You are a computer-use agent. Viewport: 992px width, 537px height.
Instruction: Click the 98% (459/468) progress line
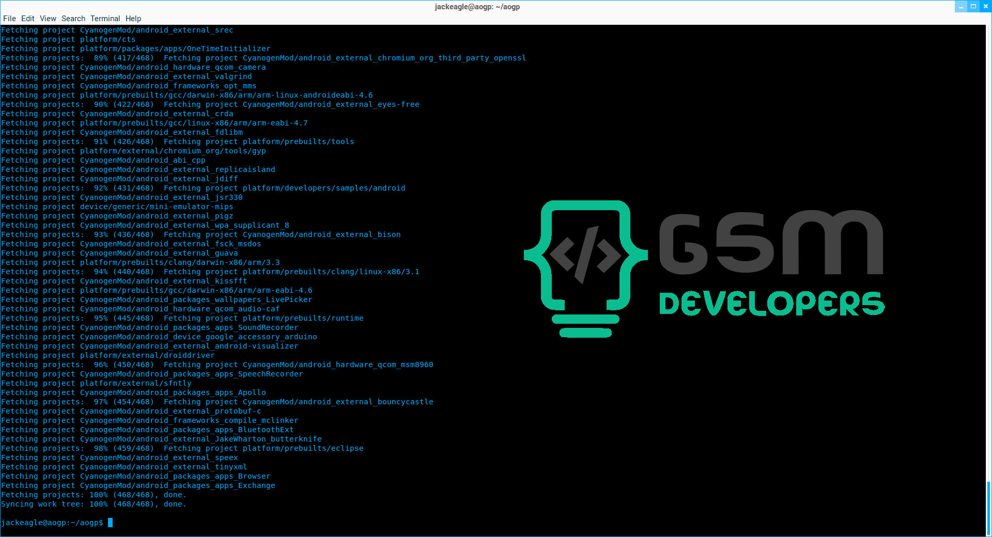tap(182, 448)
